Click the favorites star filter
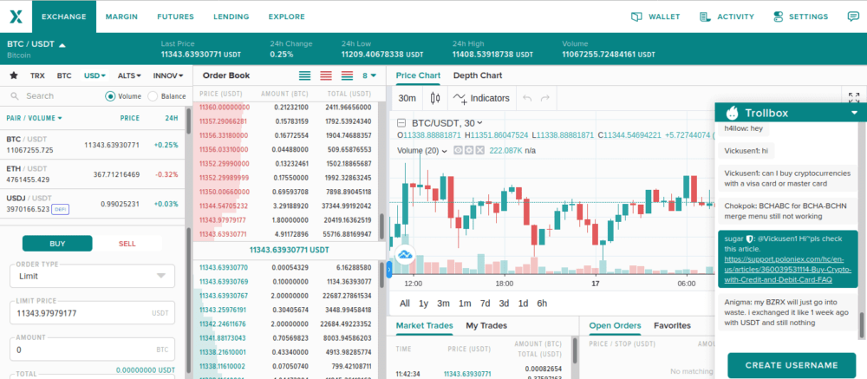This screenshot has width=867, height=379. 14,75
